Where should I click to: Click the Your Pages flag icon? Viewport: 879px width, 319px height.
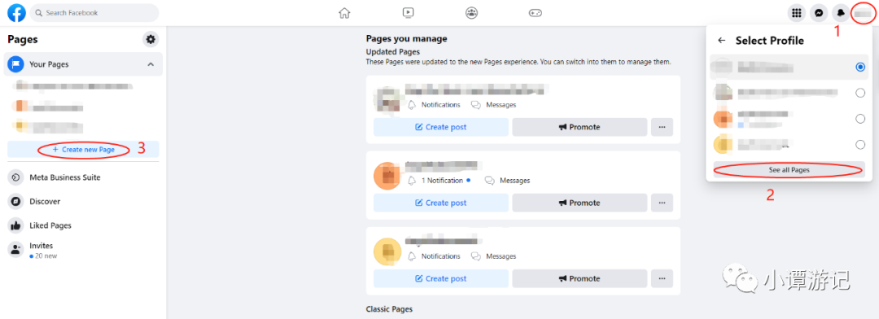pos(15,64)
